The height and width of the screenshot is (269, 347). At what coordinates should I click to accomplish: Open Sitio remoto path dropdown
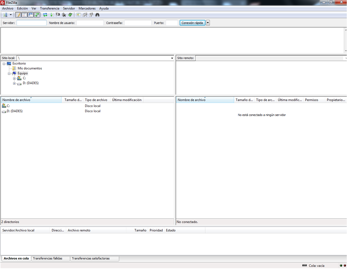tap(345, 58)
